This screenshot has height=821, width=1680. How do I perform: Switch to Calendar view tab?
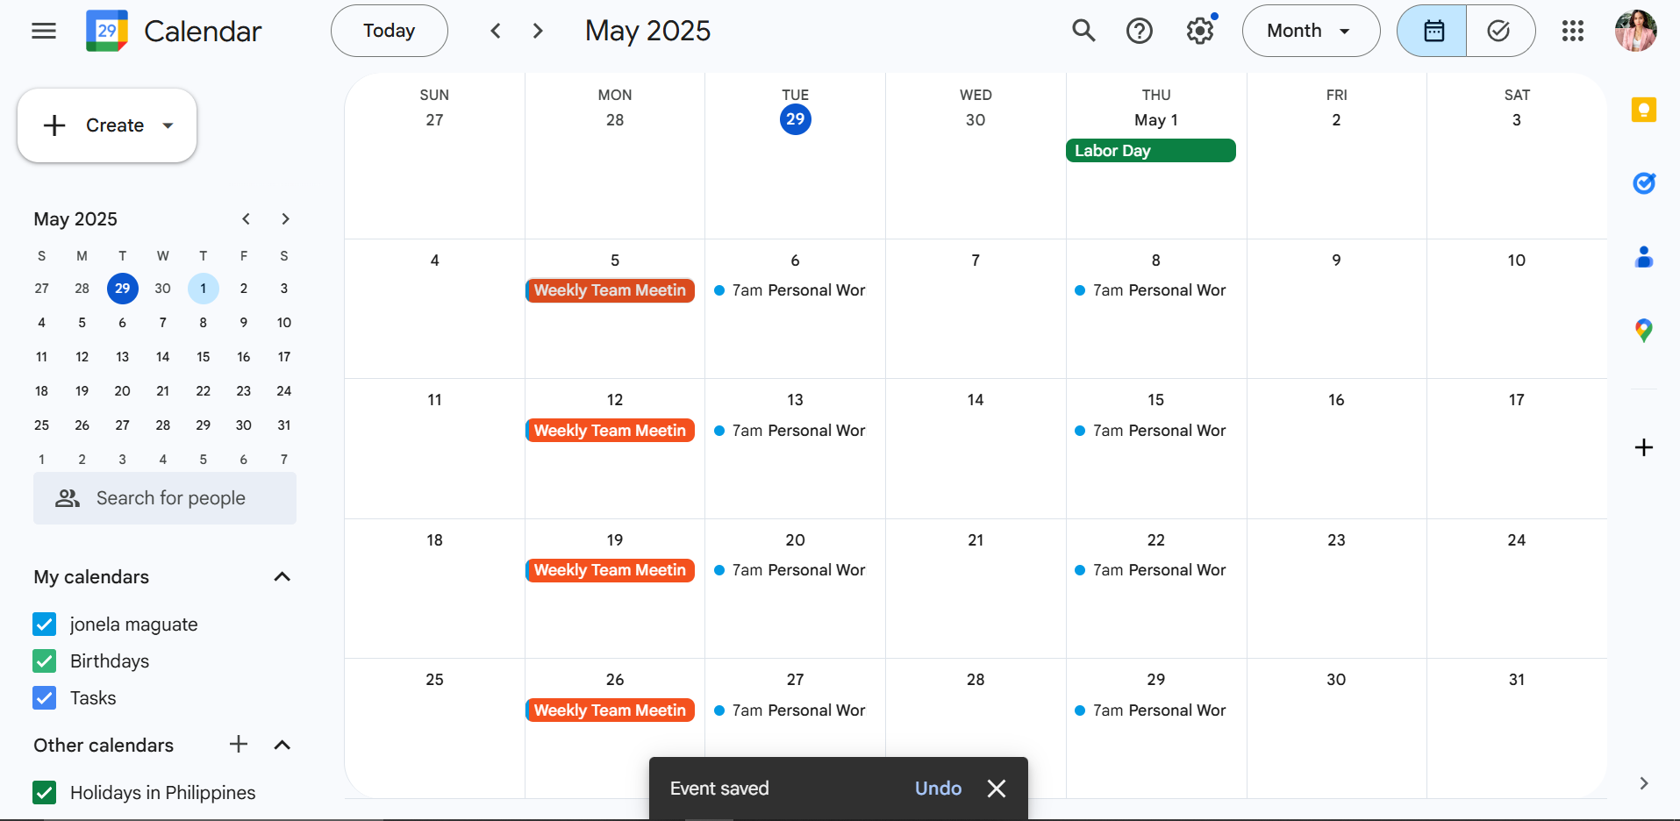[x=1433, y=31]
